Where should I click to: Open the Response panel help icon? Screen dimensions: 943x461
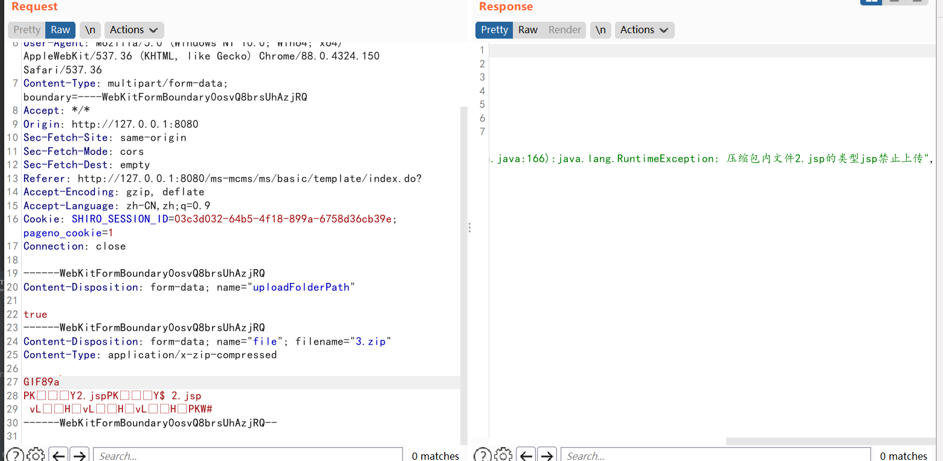483,455
